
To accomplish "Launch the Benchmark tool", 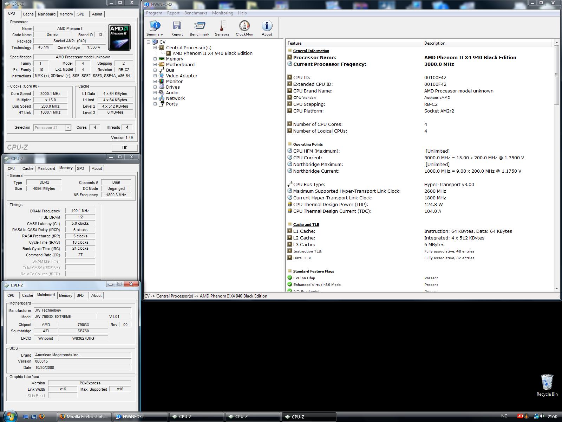I will pyautogui.click(x=200, y=28).
